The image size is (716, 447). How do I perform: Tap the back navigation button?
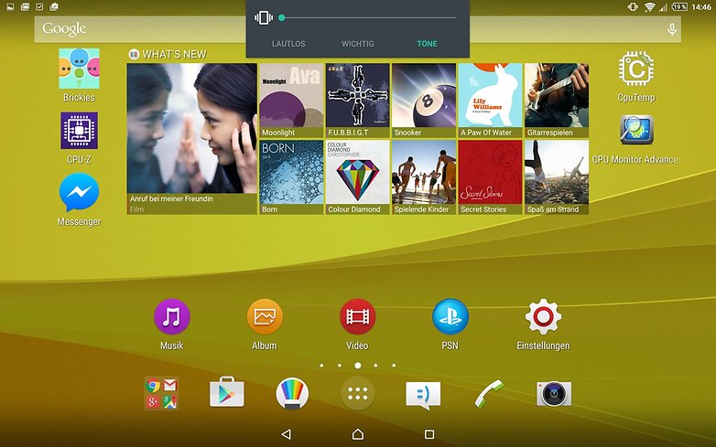(x=287, y=434)
